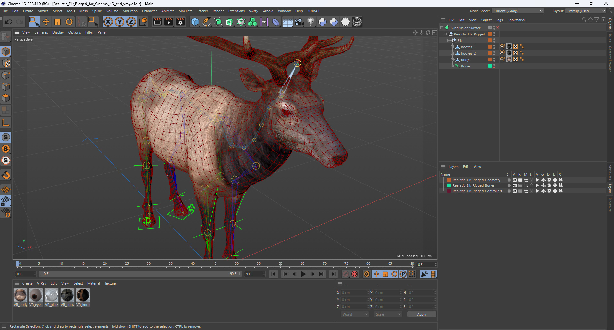
Task: Open the Takes side tab
Action: [x=610, y=37]
